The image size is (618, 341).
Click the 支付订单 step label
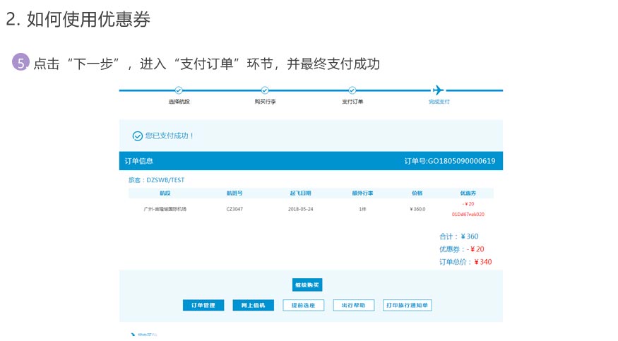(352, 102)
